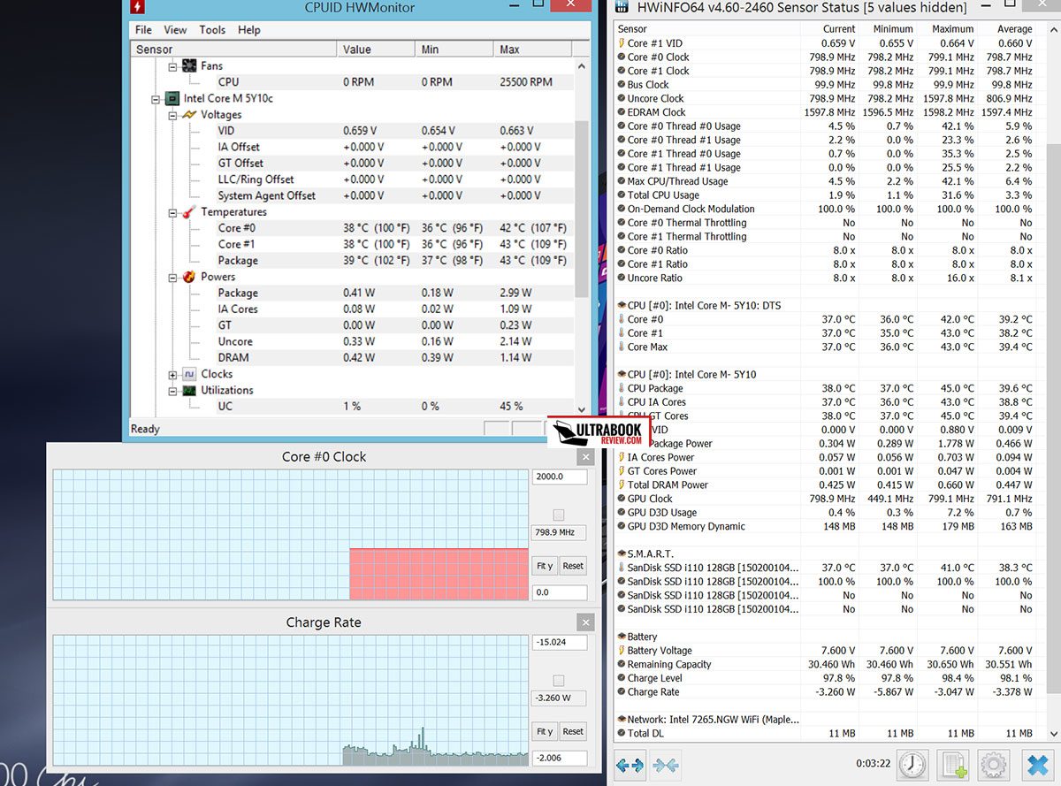Click the Core #0 Clock max field 2000.0
The height and width of the screenshot is (786, 1061).
point(560,477)
